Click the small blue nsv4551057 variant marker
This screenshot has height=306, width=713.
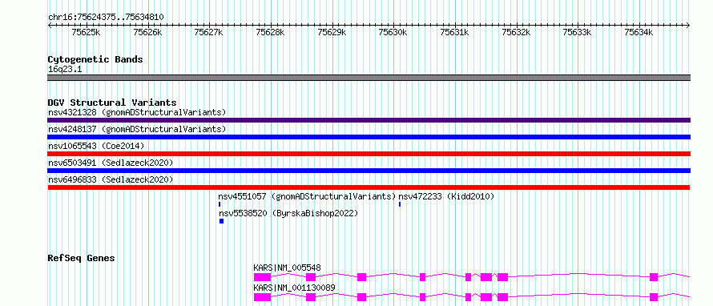(220, 204)
